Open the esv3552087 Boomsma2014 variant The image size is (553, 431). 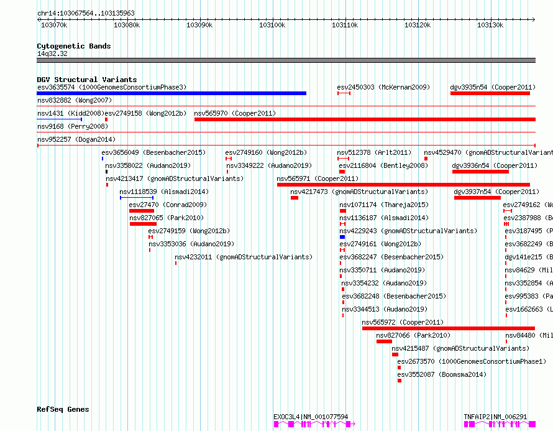442,374
